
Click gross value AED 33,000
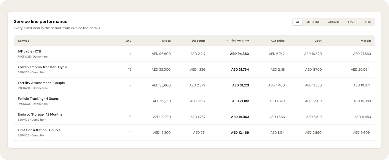click(161, 70)
